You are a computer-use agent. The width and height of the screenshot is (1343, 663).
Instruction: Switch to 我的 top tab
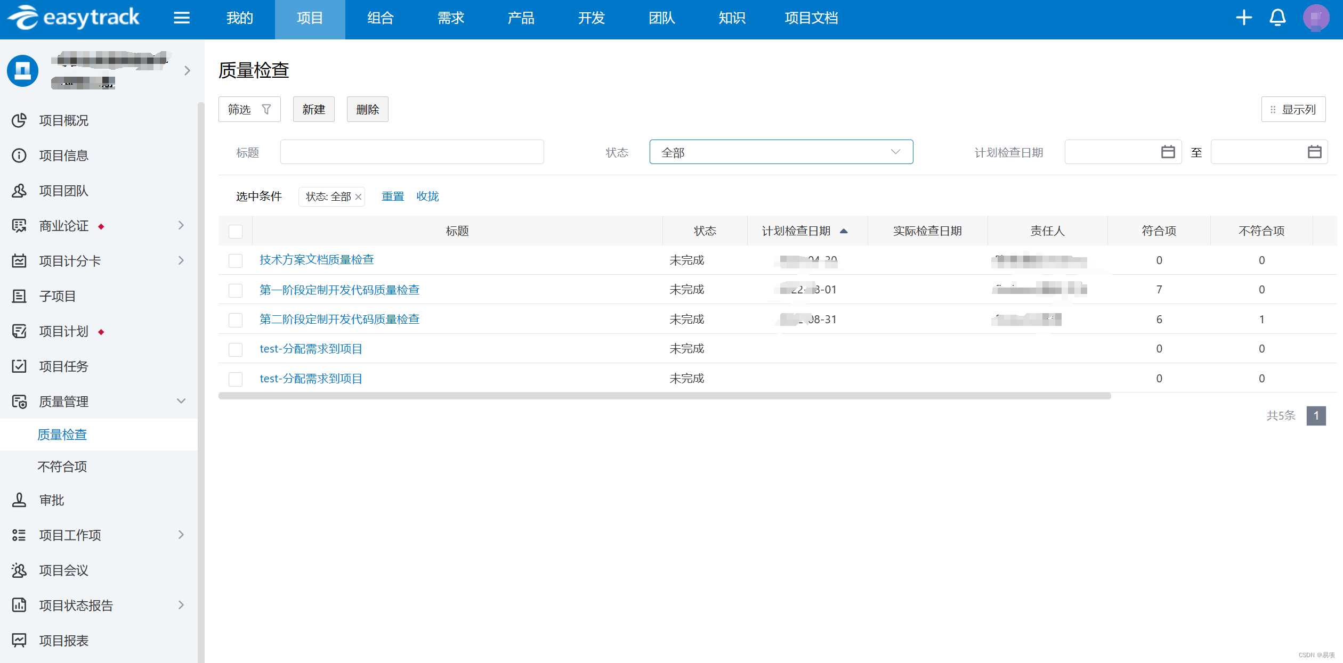point(240,18)
